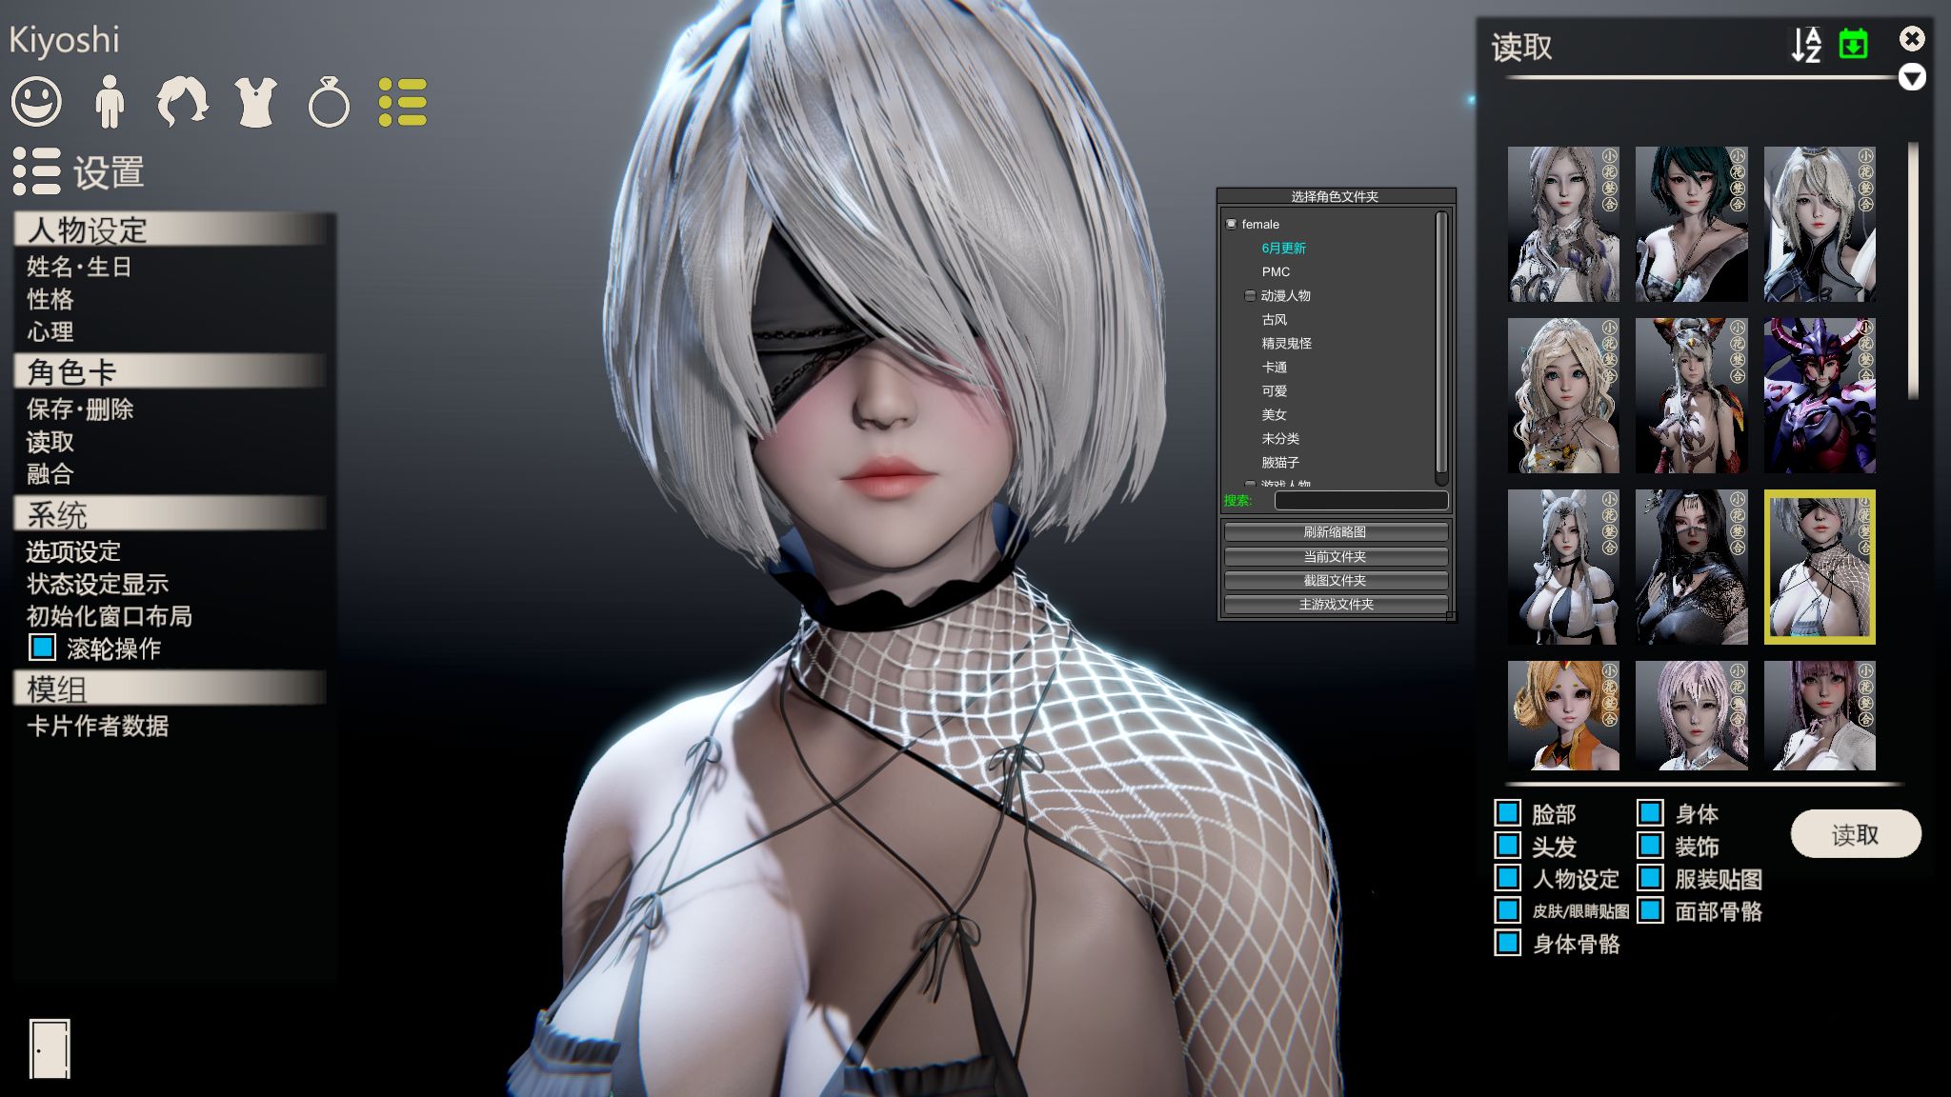Select the horned white-hair character card
1951x1097 pixels.
tap(1691, 395)
